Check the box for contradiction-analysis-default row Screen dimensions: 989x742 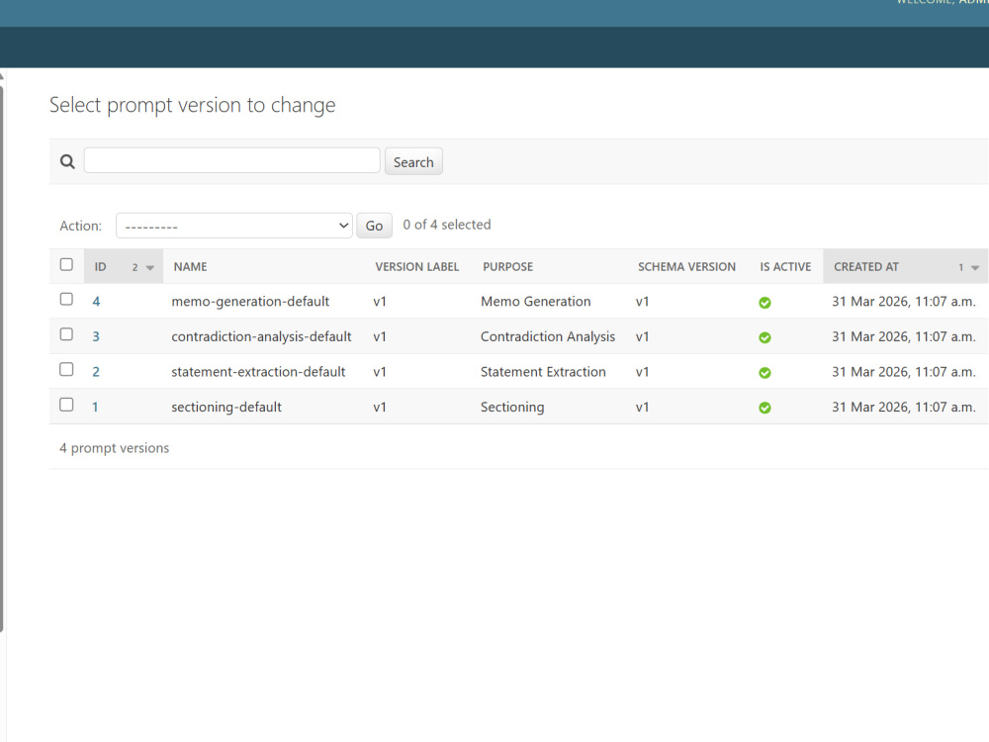66,334
